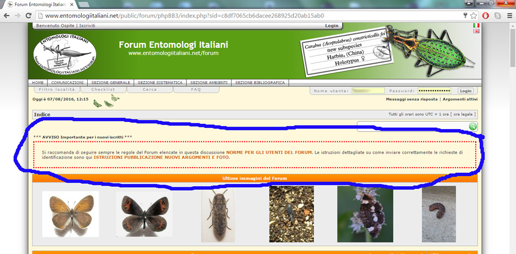
Task: Click the Nome utente input field
Action: coord(367,91)
